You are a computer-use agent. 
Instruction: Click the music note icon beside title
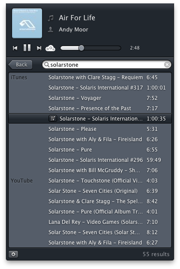click(51, 18)
